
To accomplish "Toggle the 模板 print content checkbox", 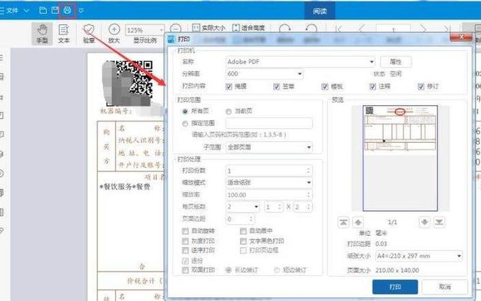I will click(x=325, y=87).
